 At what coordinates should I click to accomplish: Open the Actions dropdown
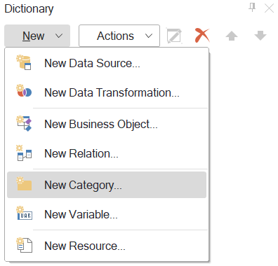[x=119, y=36]
